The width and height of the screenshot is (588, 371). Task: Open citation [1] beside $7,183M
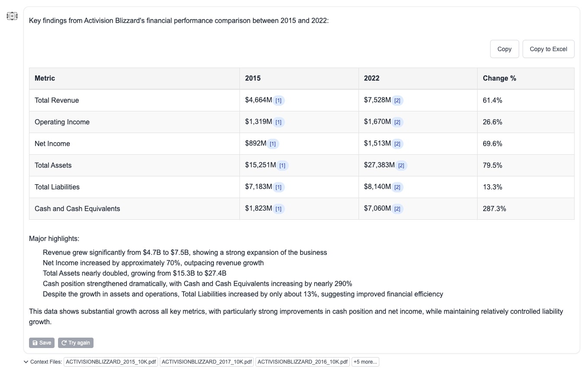(x=278, y=187)
